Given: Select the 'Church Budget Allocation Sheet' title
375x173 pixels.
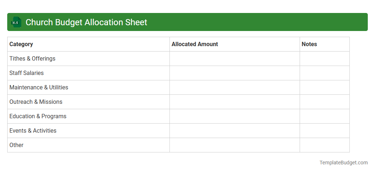Looking at the screenshot, I should point(86,22).
